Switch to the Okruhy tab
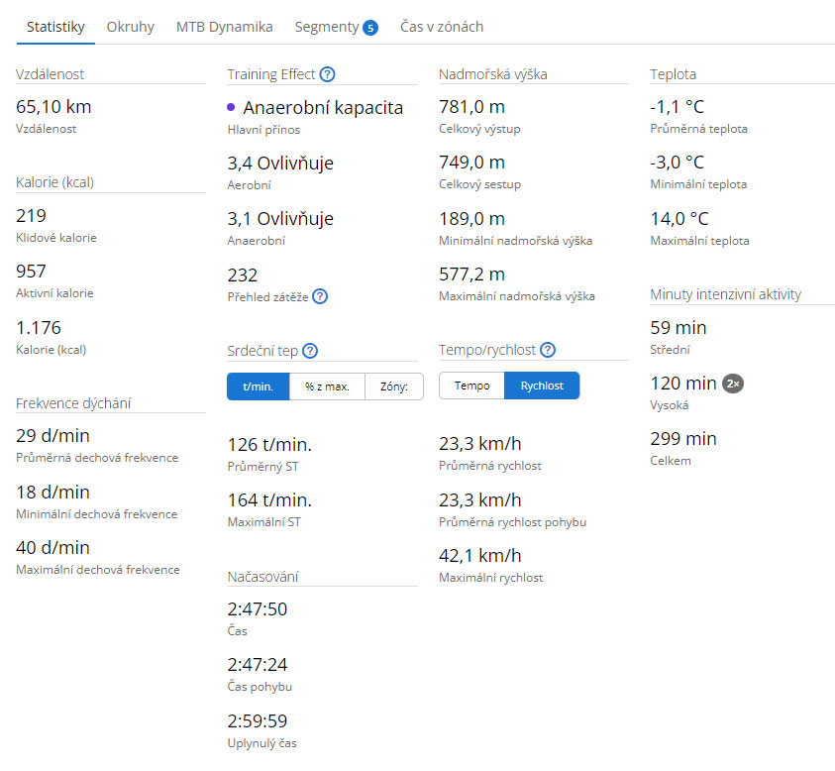 pos(131,27)
